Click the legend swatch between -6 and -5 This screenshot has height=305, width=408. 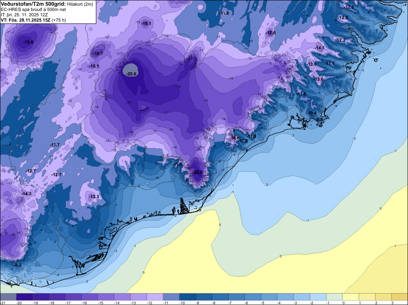point(253,297)
